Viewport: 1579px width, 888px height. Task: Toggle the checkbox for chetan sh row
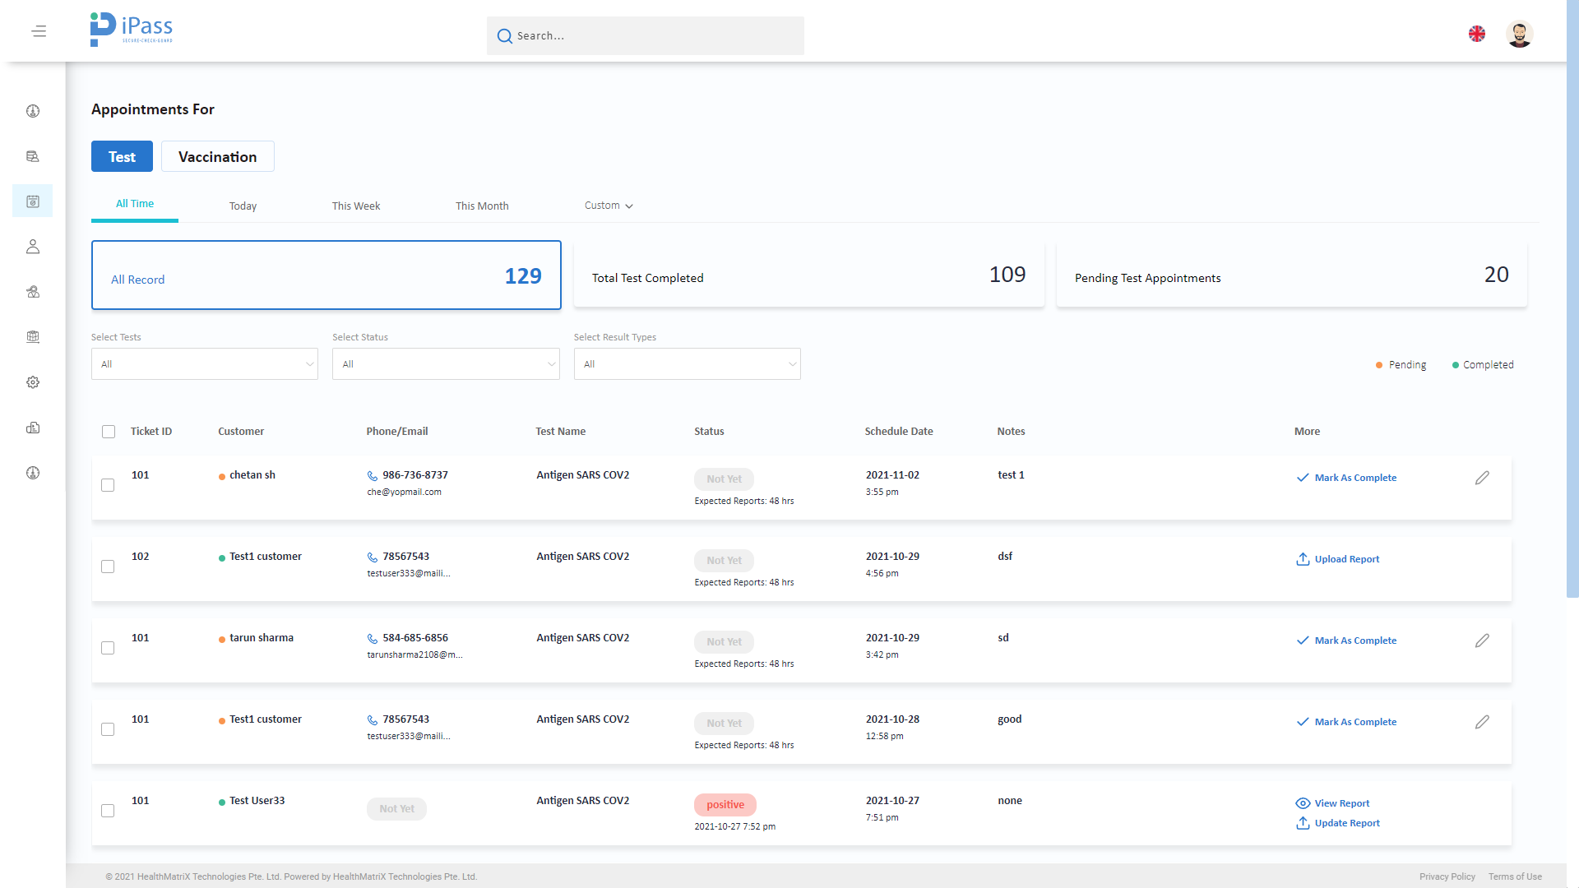click(109, 484)
